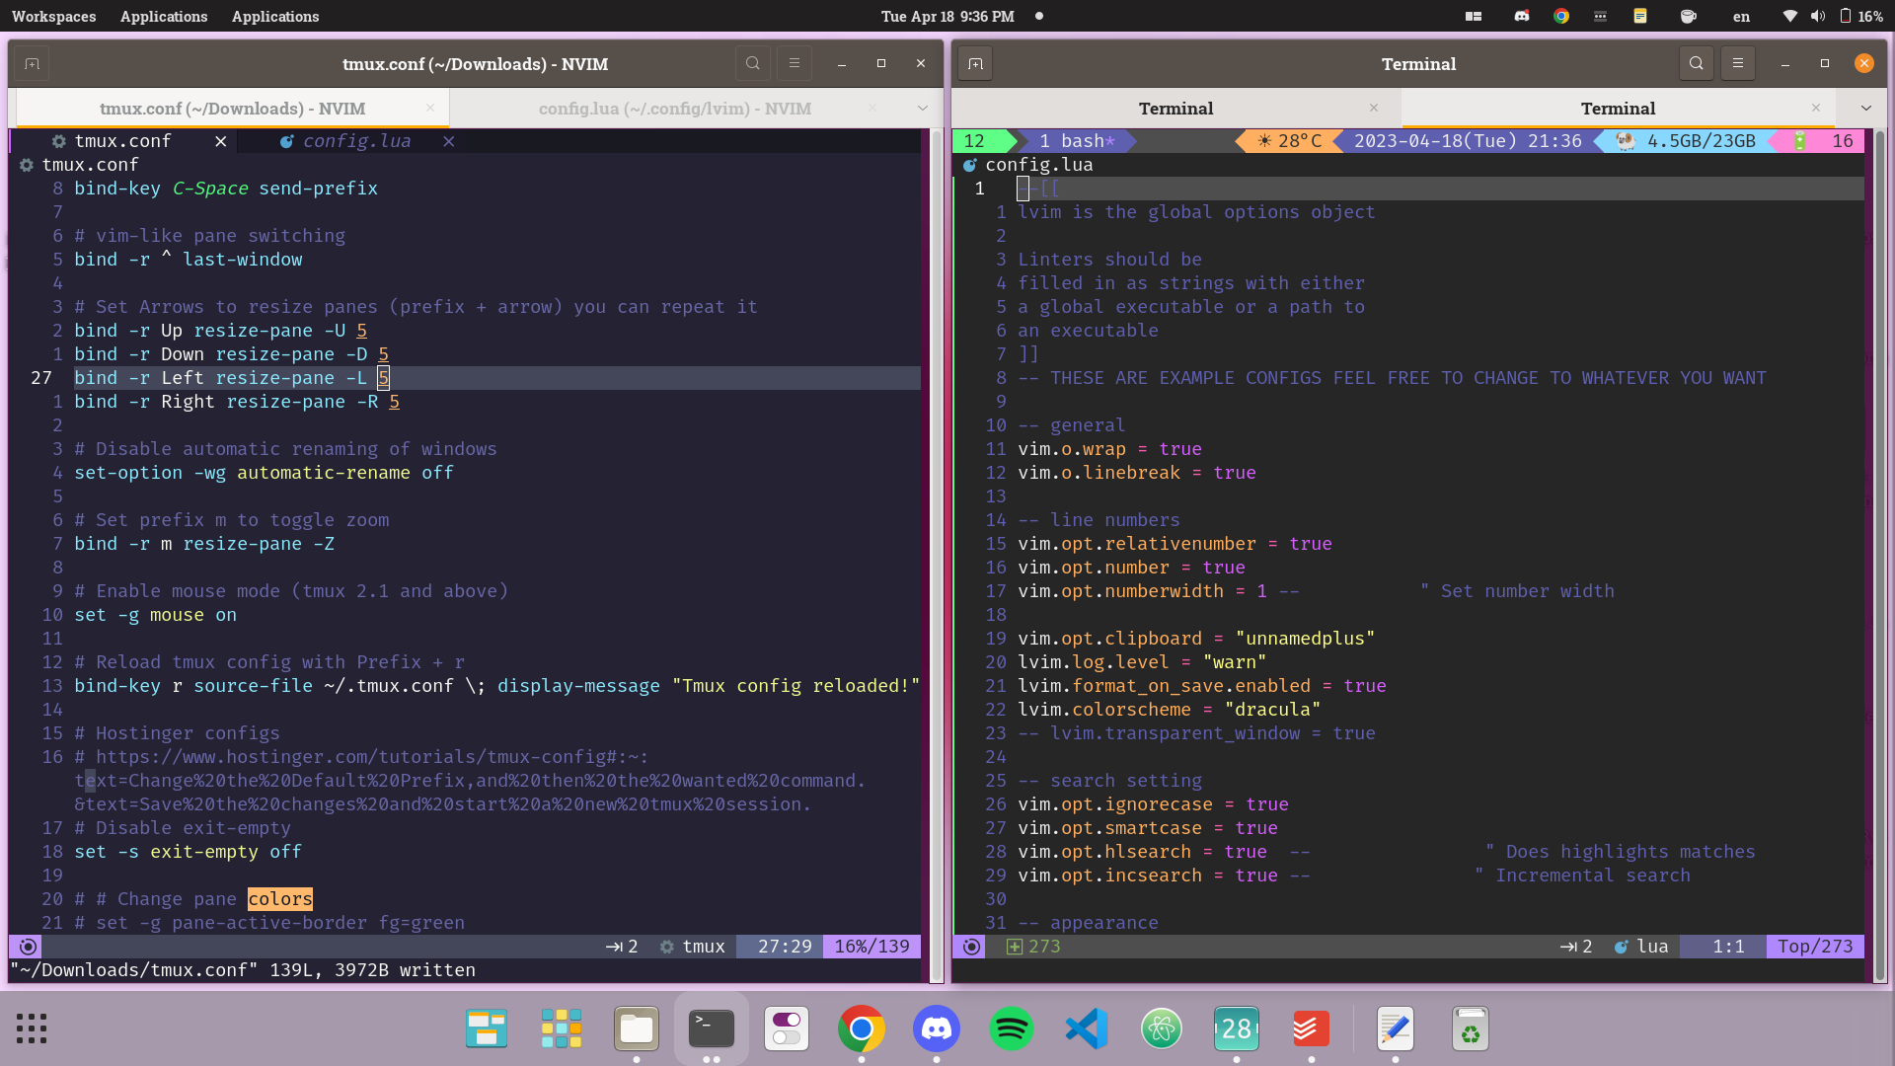This screenshot has height=1066, width=1895.
Task: Click 16%/139 position in left statusline
Action: pos(872,947)
